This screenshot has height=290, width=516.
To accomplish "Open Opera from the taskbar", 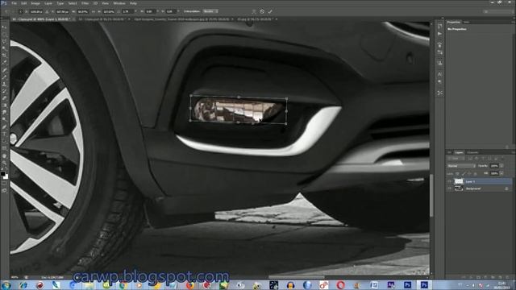I will pos(340,285).
